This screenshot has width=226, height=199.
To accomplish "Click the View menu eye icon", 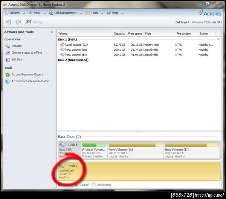I will pos(31,13).
